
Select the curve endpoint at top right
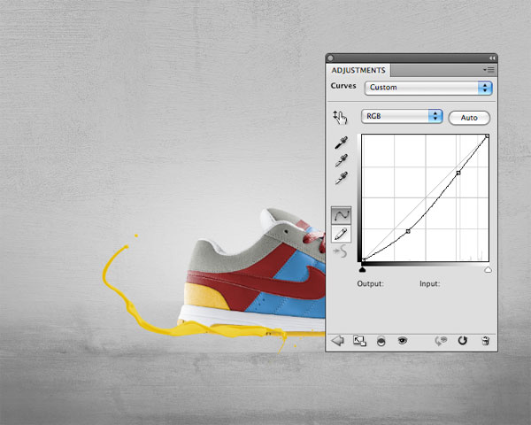[487, 136]
